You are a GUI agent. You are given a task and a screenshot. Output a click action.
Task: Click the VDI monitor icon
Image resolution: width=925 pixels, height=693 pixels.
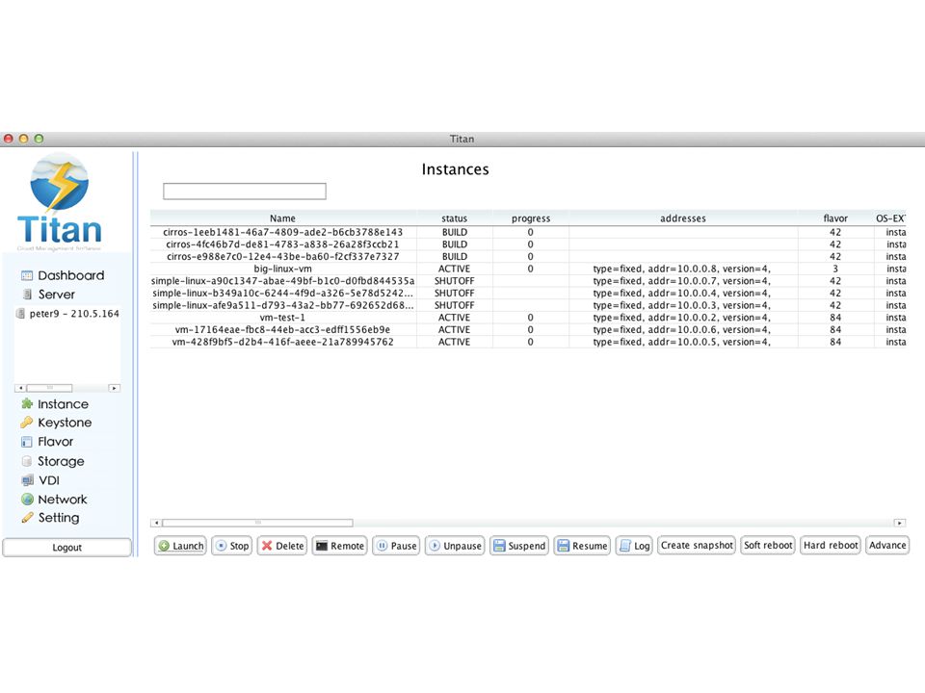click(27, 480)
